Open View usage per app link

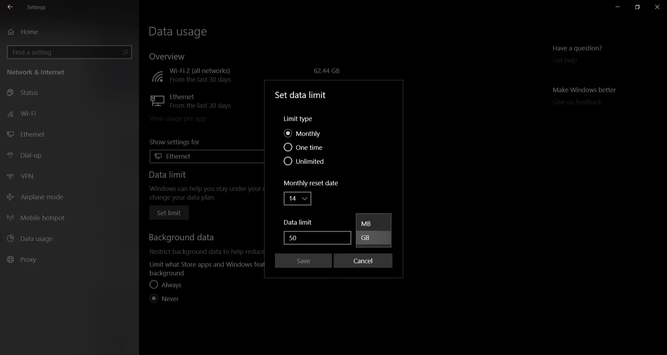click(x=178, y=118)
